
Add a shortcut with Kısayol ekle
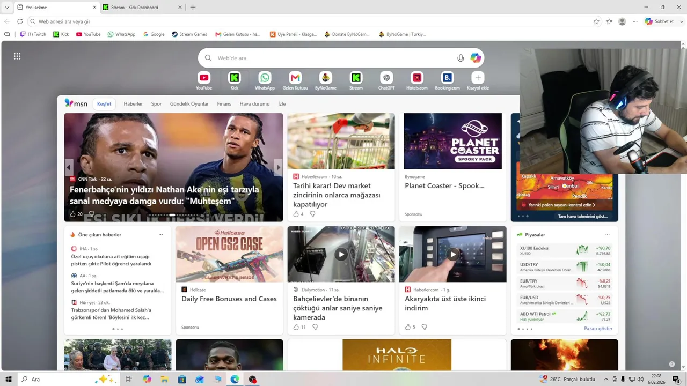click(x=478, y=80)
